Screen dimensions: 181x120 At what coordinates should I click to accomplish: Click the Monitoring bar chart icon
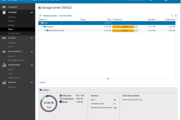[4, 65]
